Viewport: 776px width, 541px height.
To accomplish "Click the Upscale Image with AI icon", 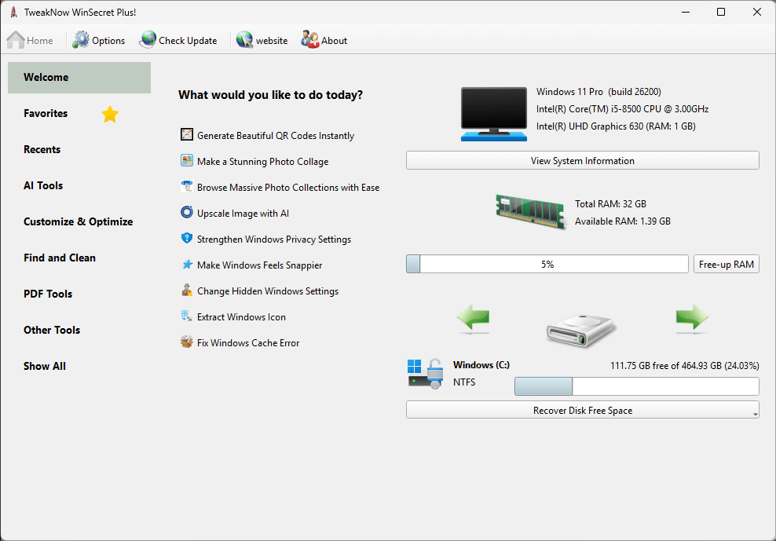I will click(186, 213).
